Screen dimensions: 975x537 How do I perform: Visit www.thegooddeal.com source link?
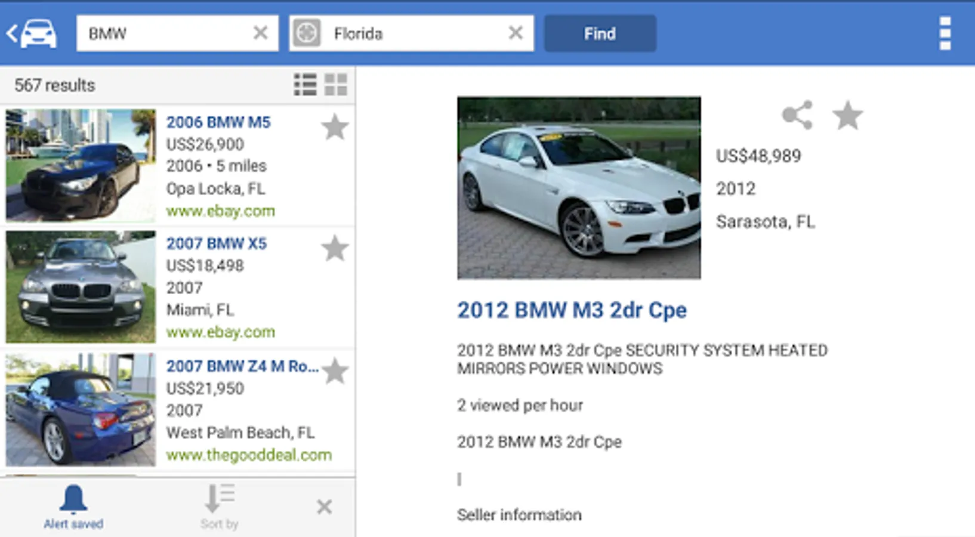tap(249, 455)
